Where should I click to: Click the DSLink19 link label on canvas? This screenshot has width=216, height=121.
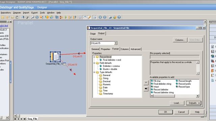coord(72,65)
